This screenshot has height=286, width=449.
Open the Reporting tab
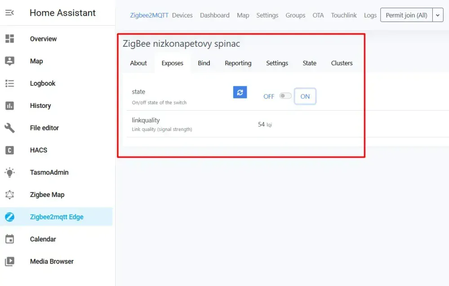point(238,63)
